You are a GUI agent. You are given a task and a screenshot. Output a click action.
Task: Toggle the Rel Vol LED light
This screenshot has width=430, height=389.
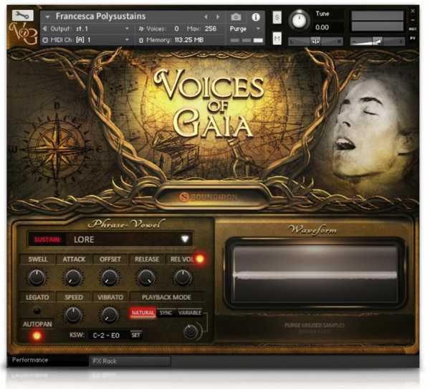(x=200, y=259)
